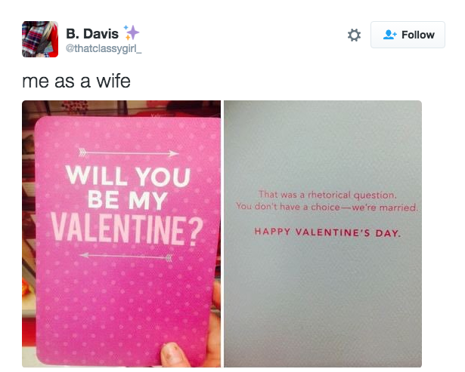Open B. Davis profile avatar picture
This screenshot has height=372, width=465.
(40, 39)
